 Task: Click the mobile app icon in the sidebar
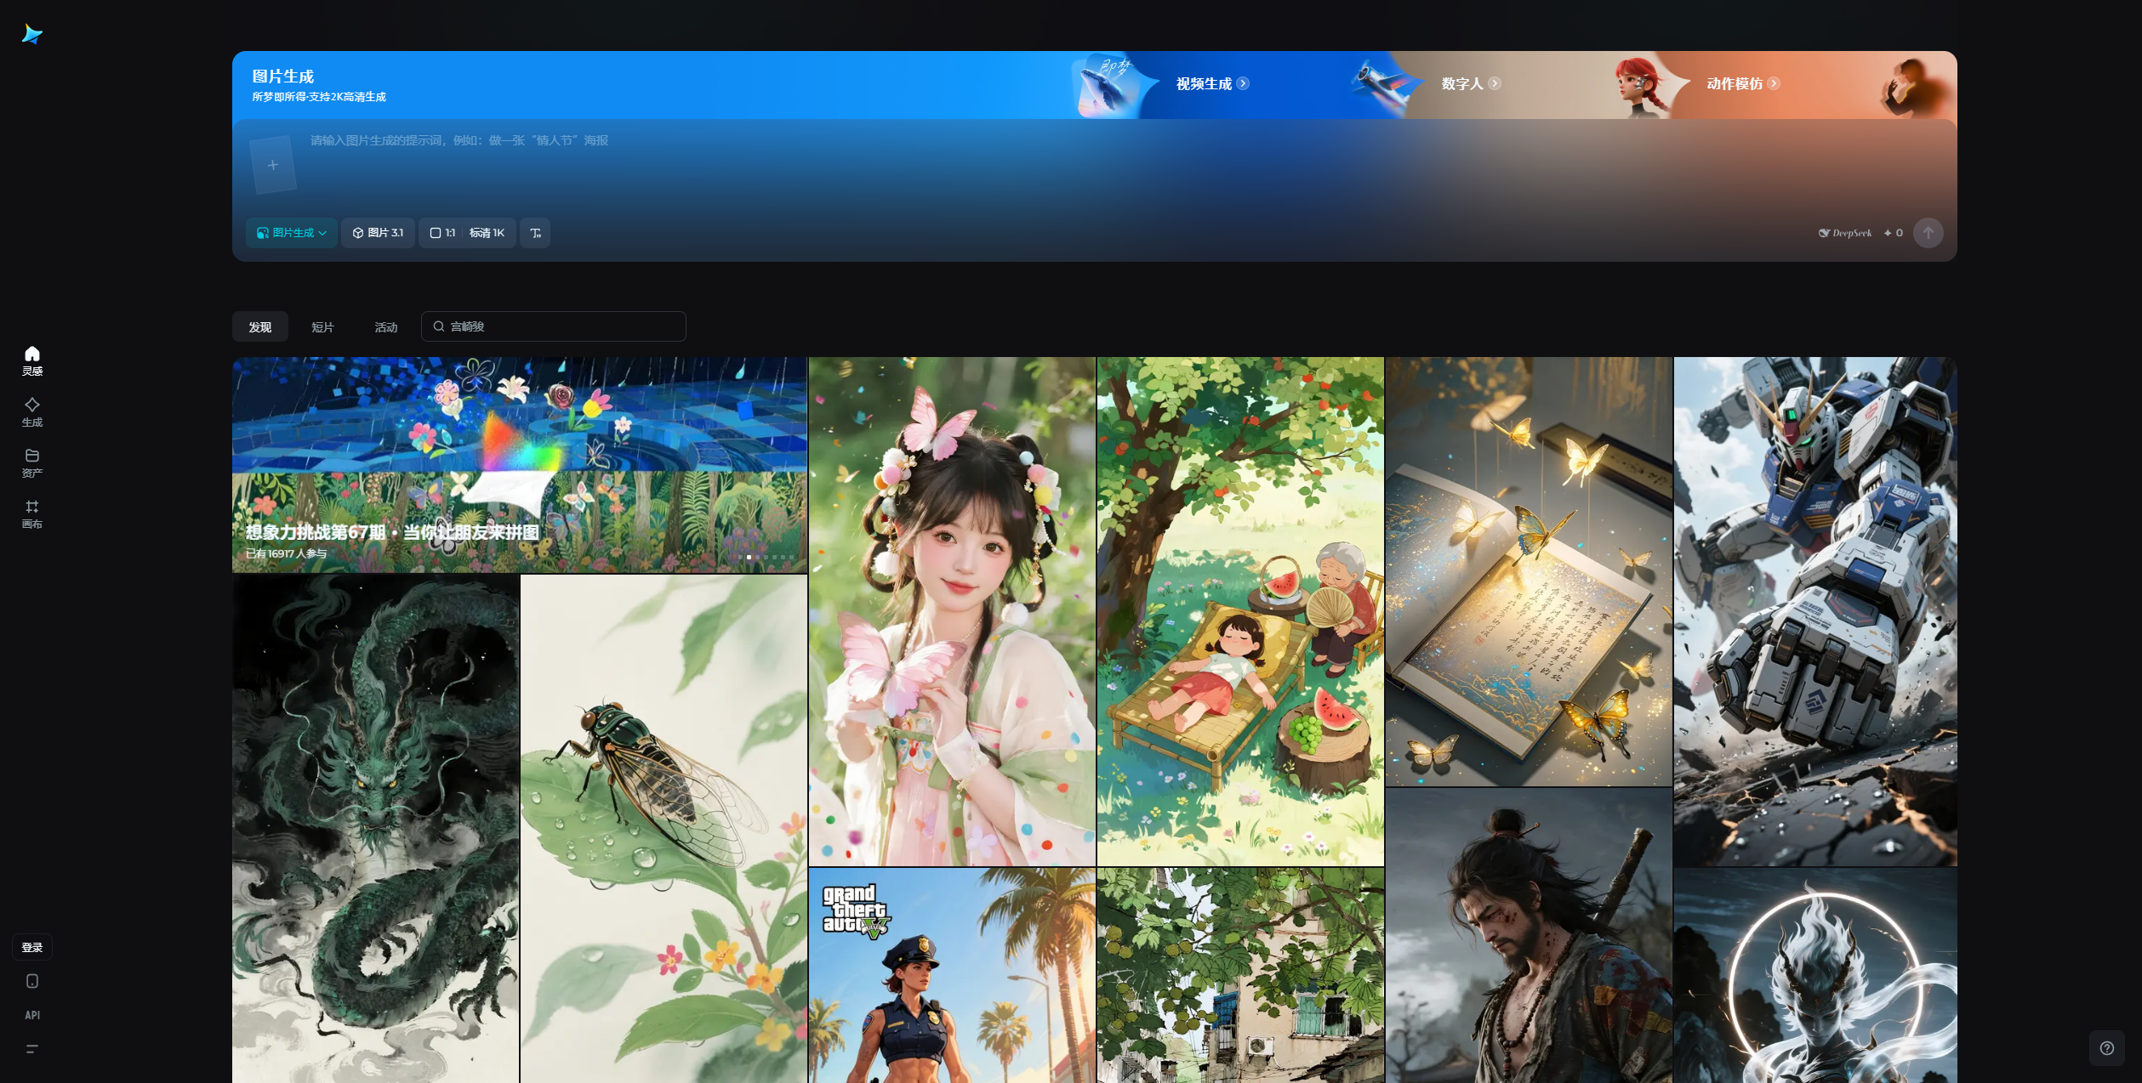31,981
